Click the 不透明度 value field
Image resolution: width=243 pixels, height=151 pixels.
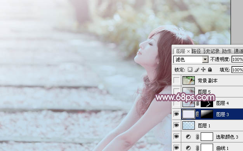pyautogui.click(x=237, y=59)
